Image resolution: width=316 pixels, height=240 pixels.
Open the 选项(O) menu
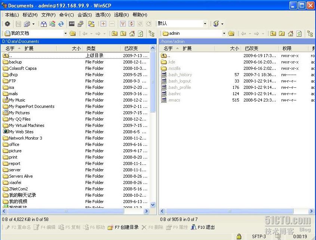(x=103, y=15)
